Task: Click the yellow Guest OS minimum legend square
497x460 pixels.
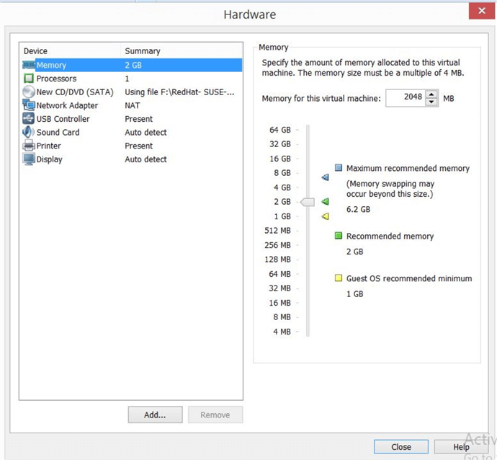Action: point(339,278)
